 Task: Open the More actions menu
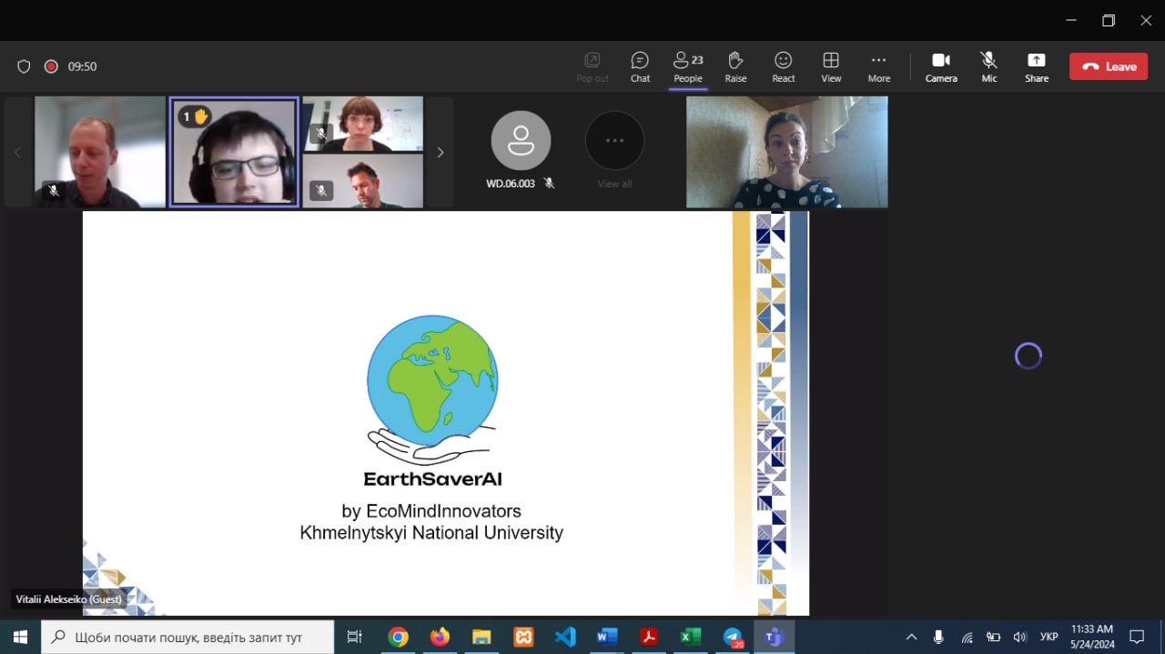click(x=878, y=66)
